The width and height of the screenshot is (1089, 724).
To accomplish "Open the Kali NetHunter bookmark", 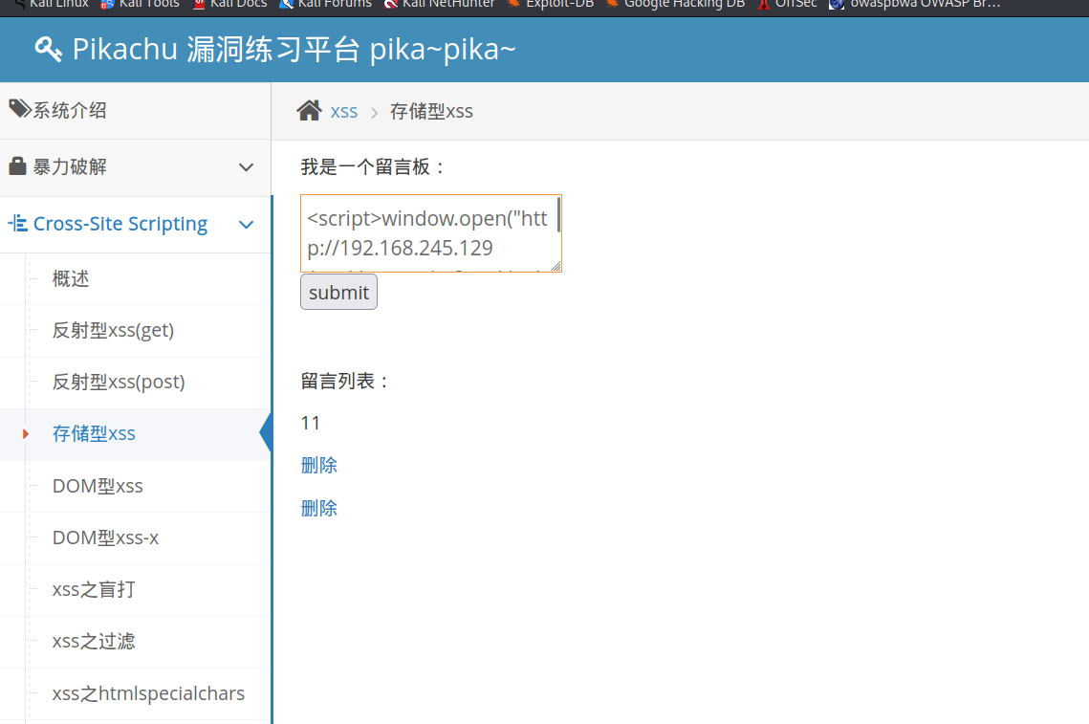I will [x=440, y=4].
